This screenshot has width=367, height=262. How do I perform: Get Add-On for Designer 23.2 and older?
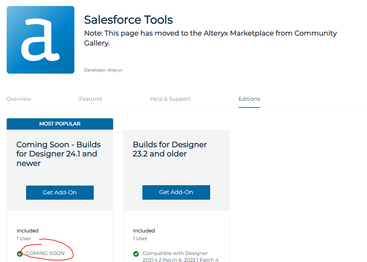tap(176, 192)
